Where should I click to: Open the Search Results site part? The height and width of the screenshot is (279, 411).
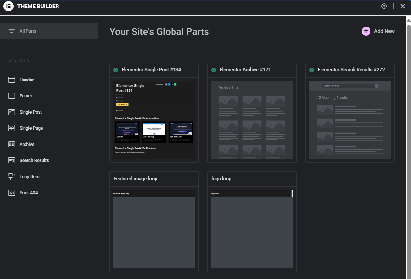34,160
